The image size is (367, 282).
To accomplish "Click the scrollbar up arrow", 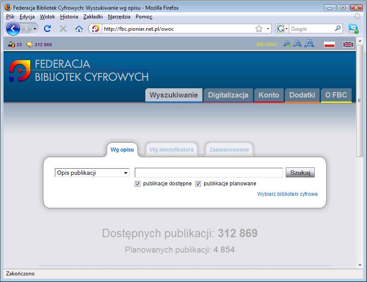I will (360, 41).
